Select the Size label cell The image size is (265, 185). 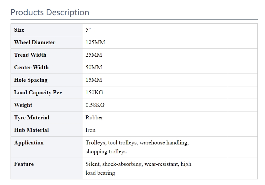pos(46,30)
